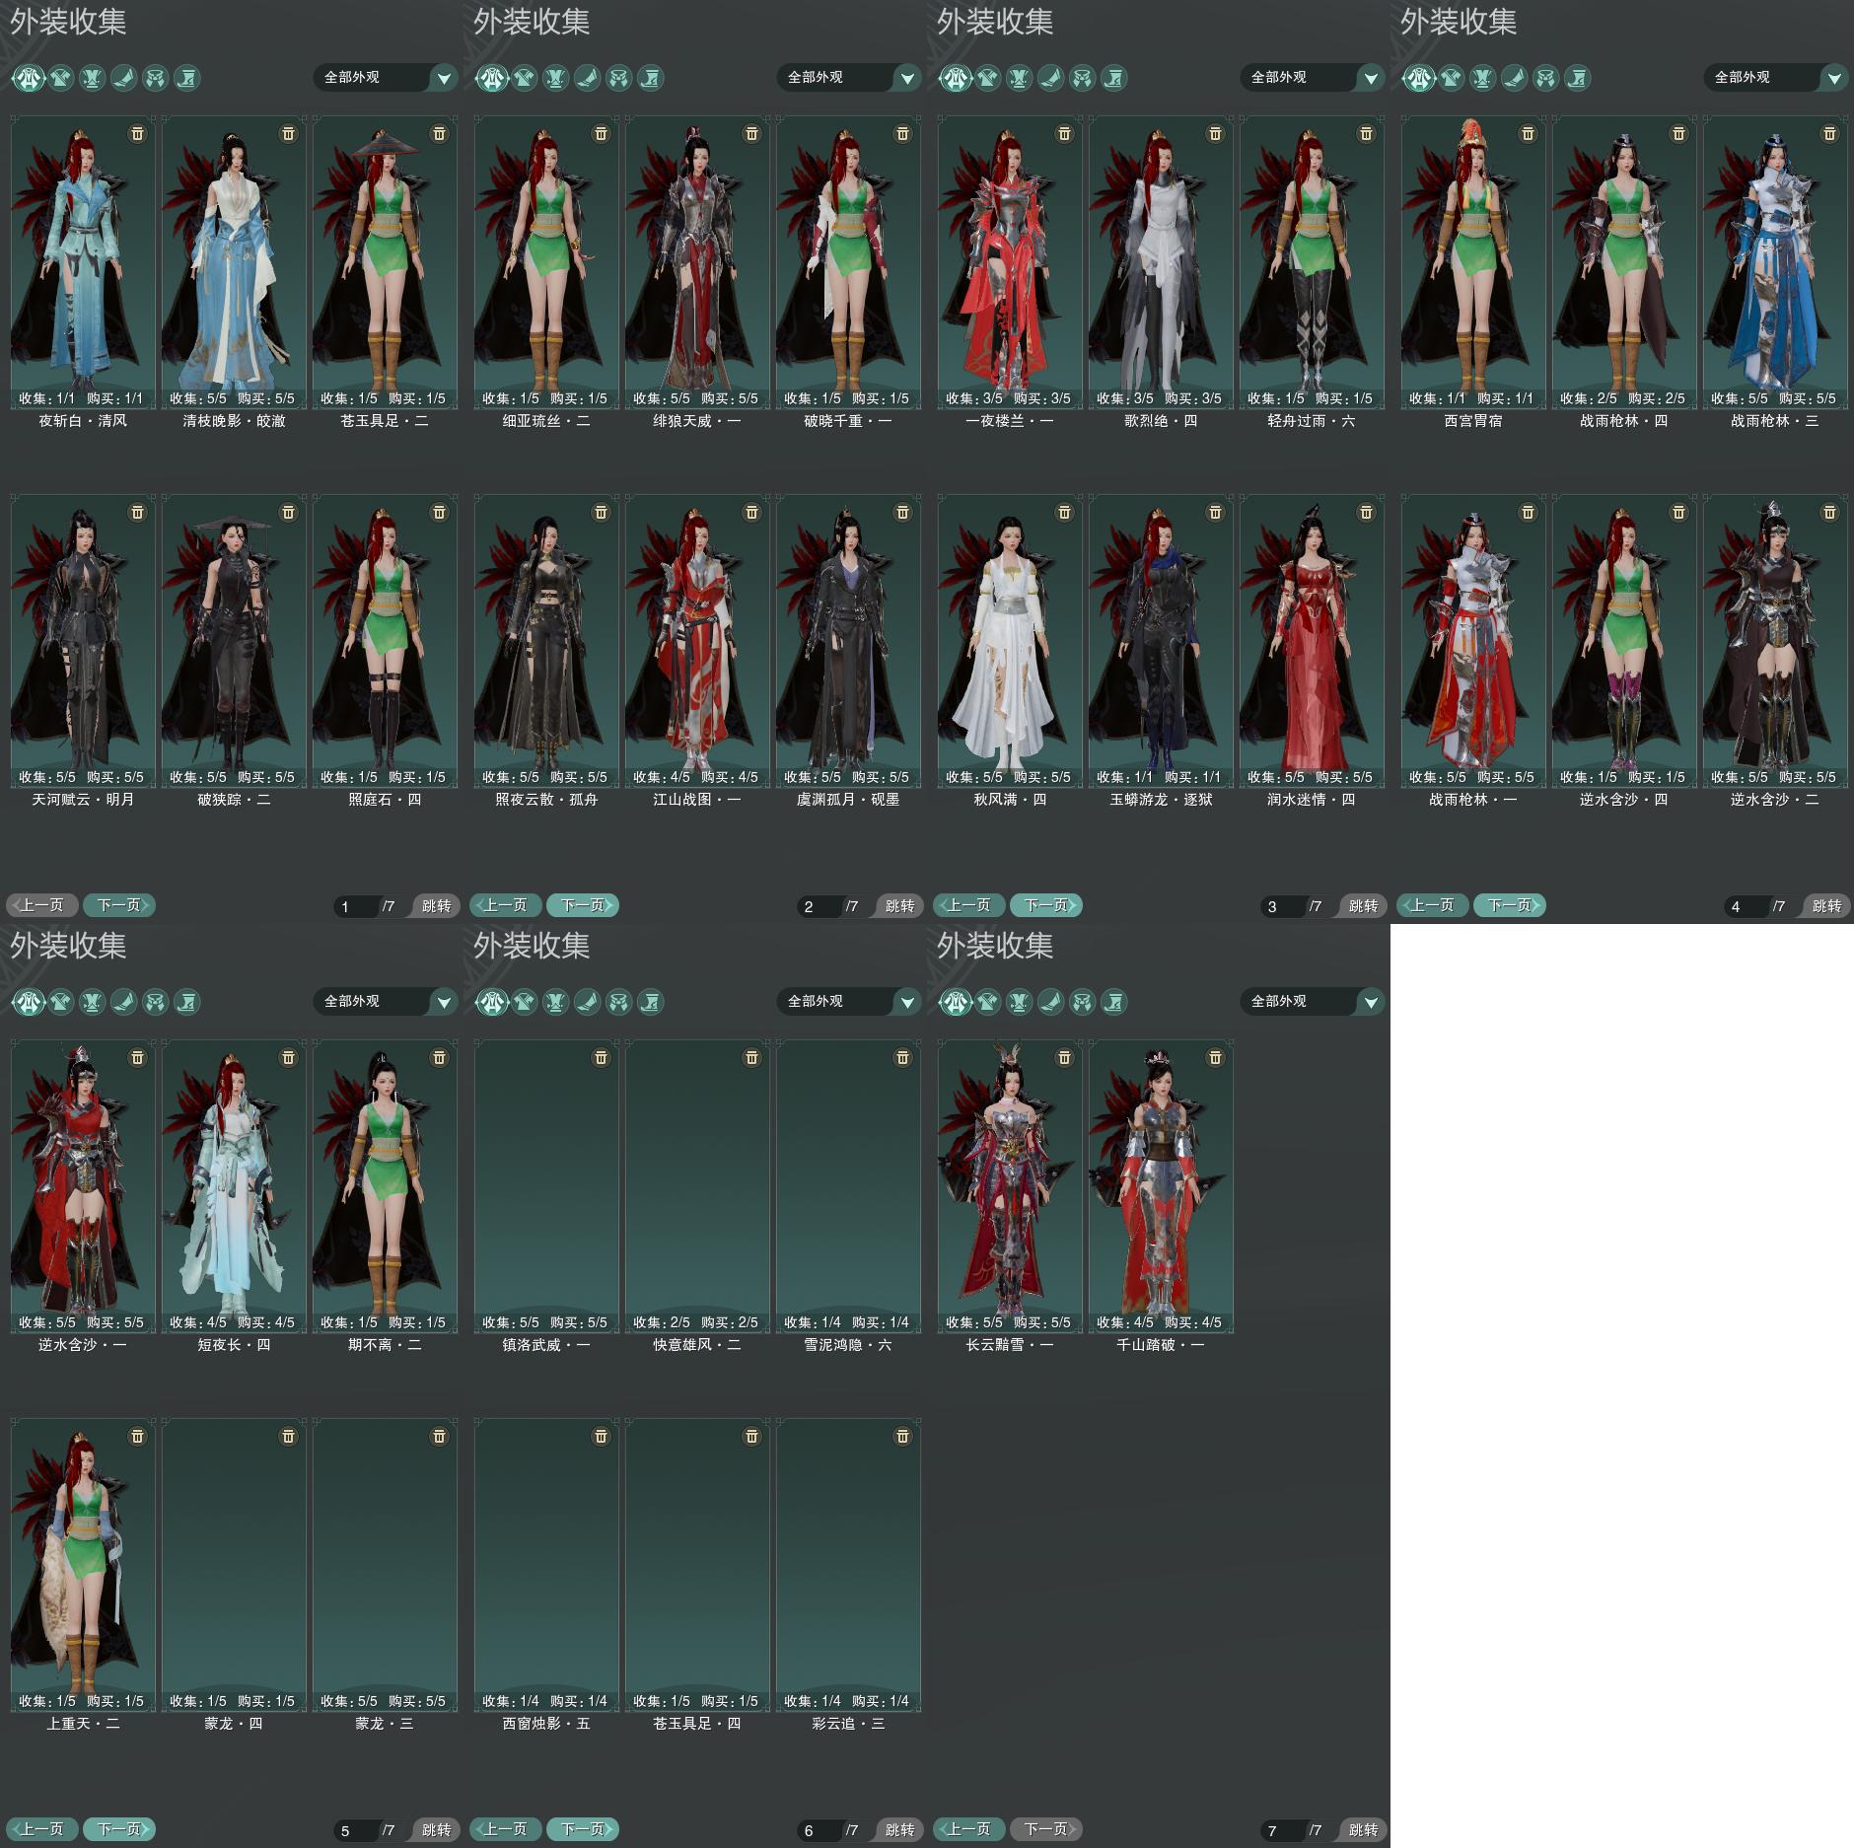Select chest-armor filter icon on page 2 panel
Viewport: 1854px width, 1848px height.
[x=556, y=78]
